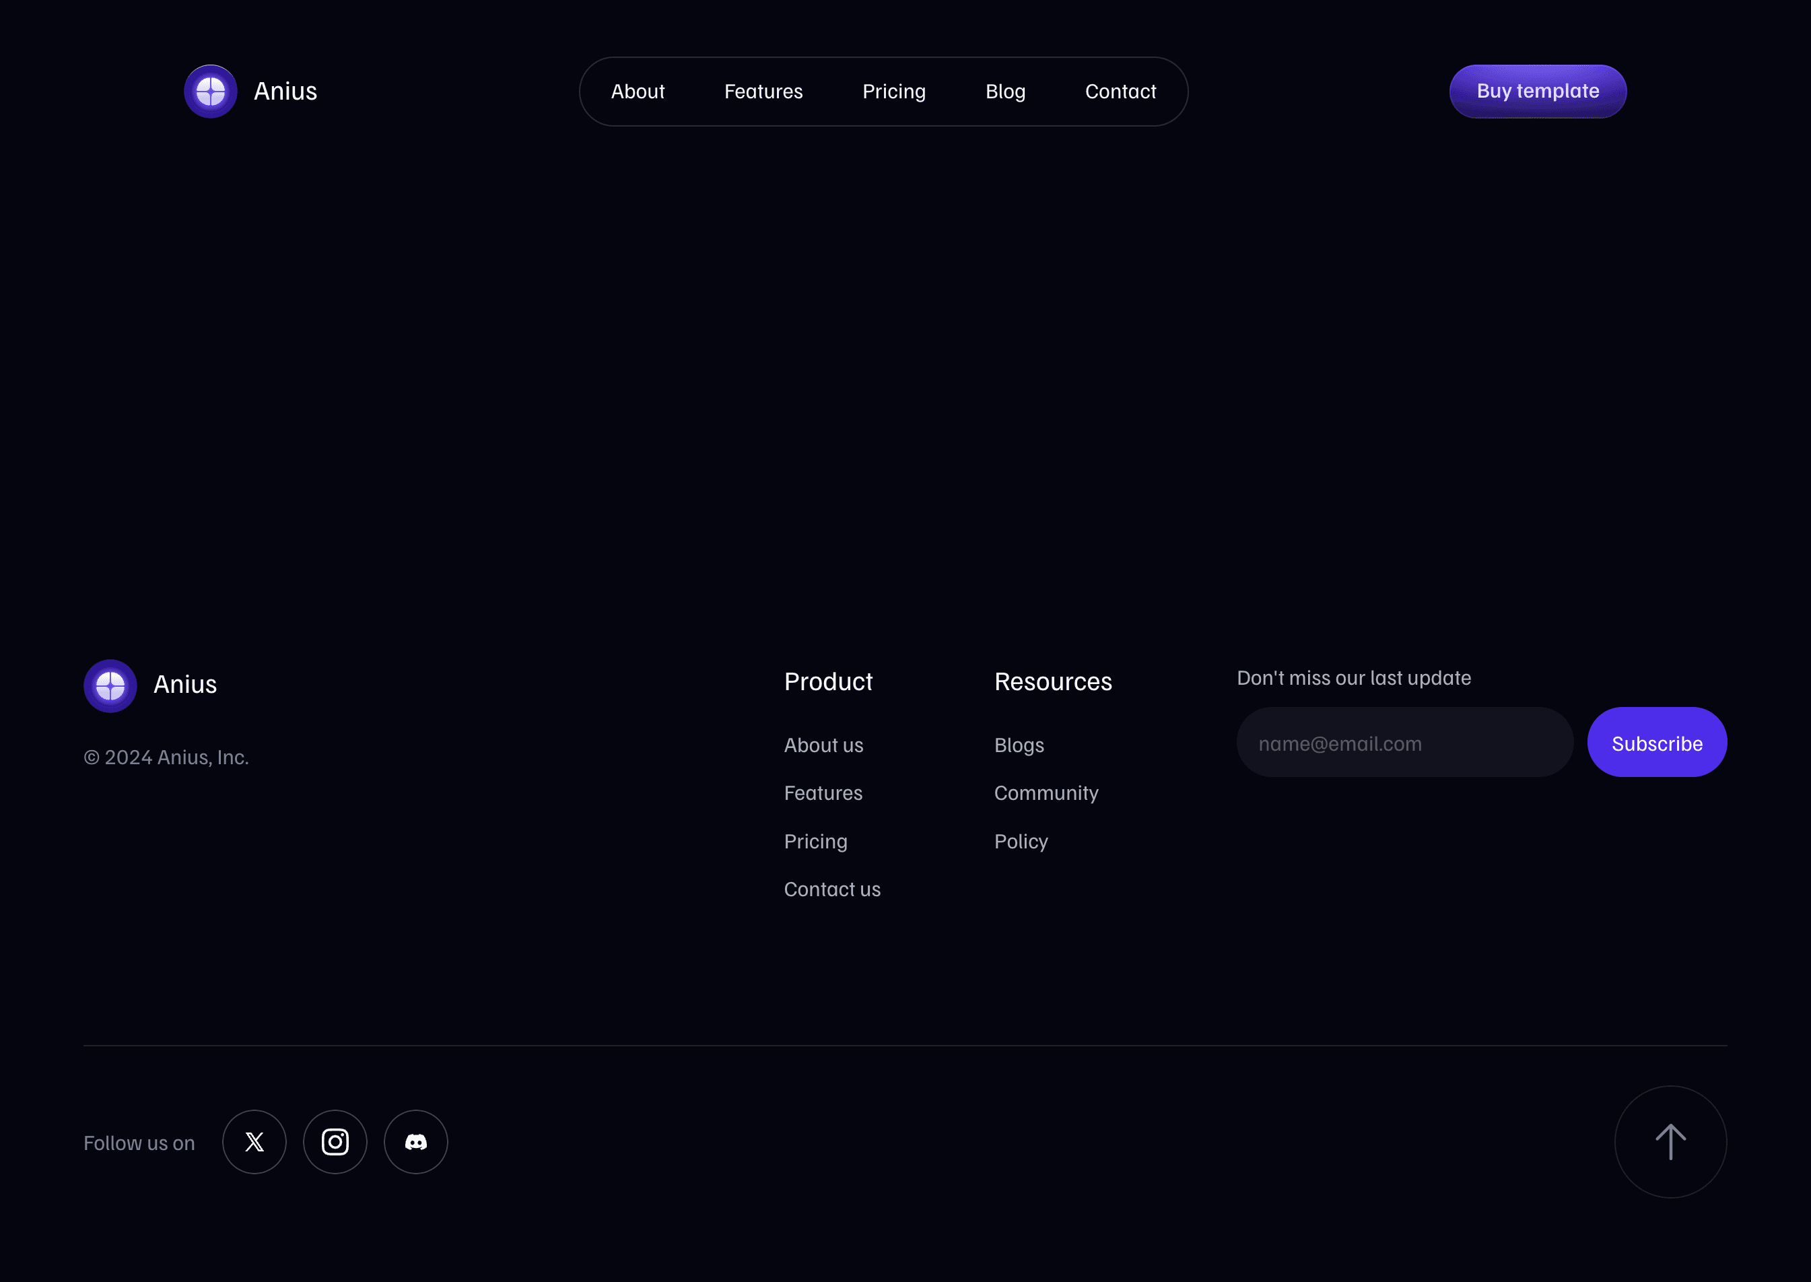Click the Subscribe button
Screen dimensions: 1811x1282
1657,742
